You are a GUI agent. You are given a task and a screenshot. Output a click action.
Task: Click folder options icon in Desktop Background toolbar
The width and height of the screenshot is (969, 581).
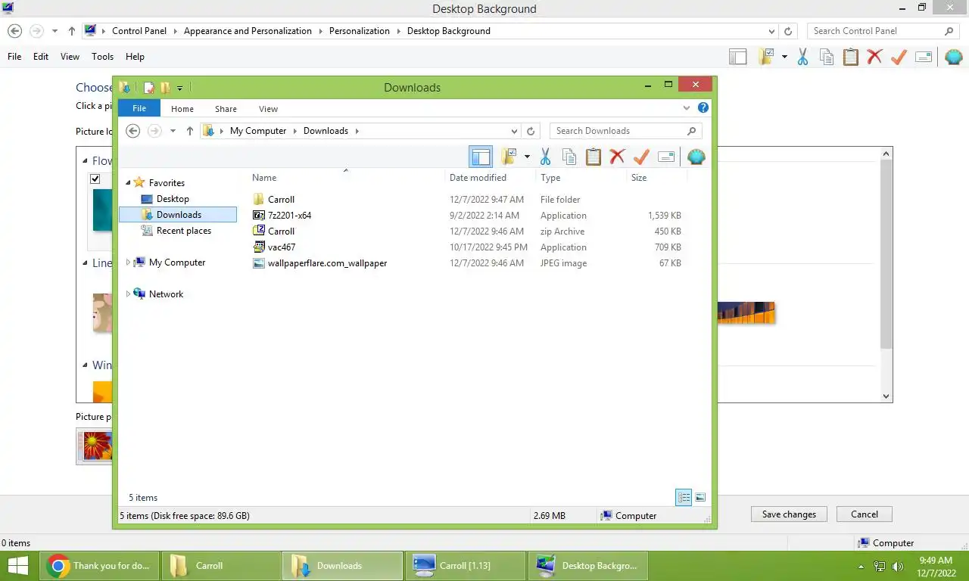click(767, 57)
